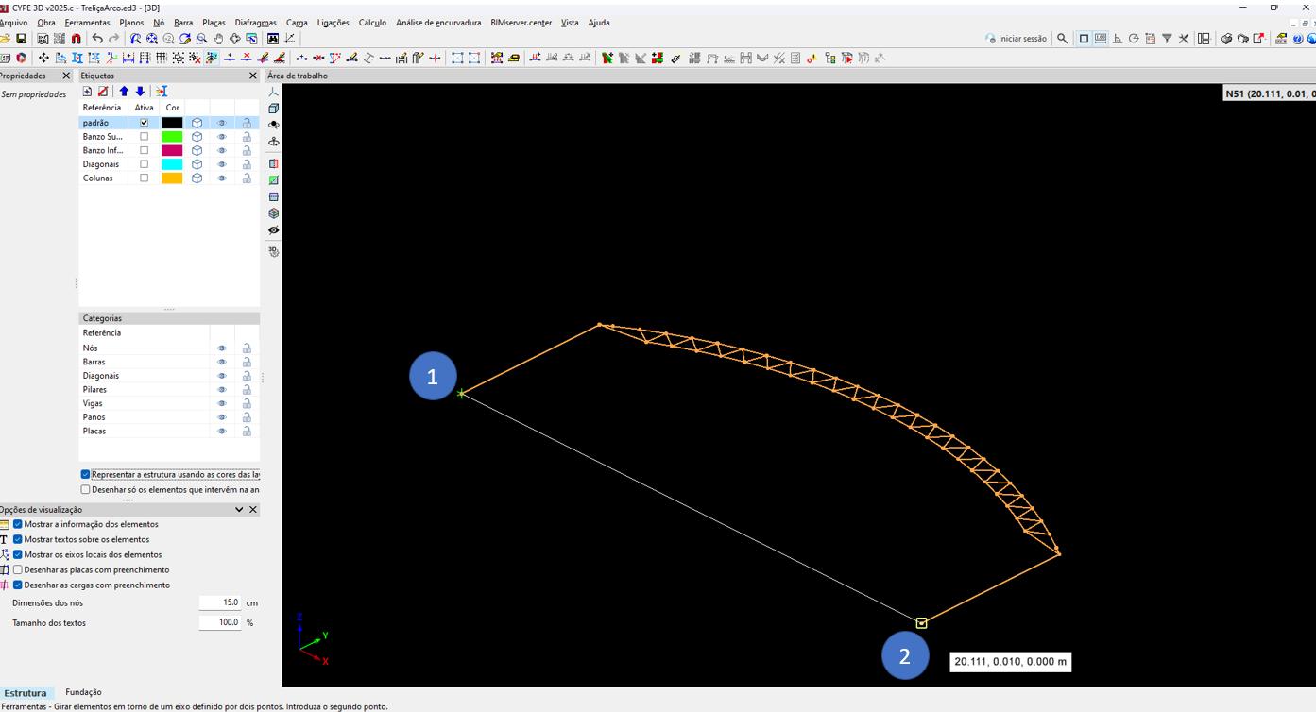Open the BIMserver.center menu
The height and width of the screenshot is (712, 1316).
[x=521, y=23]
